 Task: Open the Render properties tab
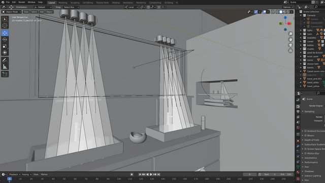(x=298, y=106)
